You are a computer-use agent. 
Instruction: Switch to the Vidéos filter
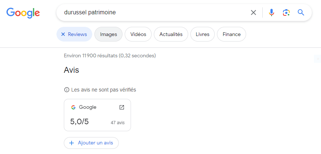[x=138, y=34]
